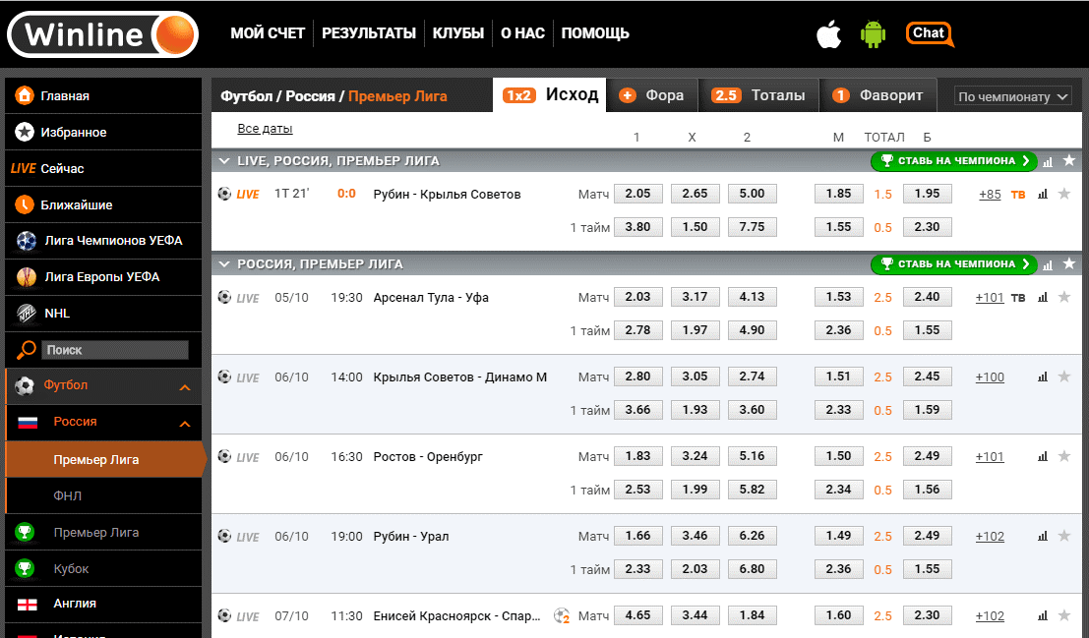Open КЛУБЫ menu item
The height and width of the screenshot is (638, 1089).
pyautogui.click(x=458, y=33)
